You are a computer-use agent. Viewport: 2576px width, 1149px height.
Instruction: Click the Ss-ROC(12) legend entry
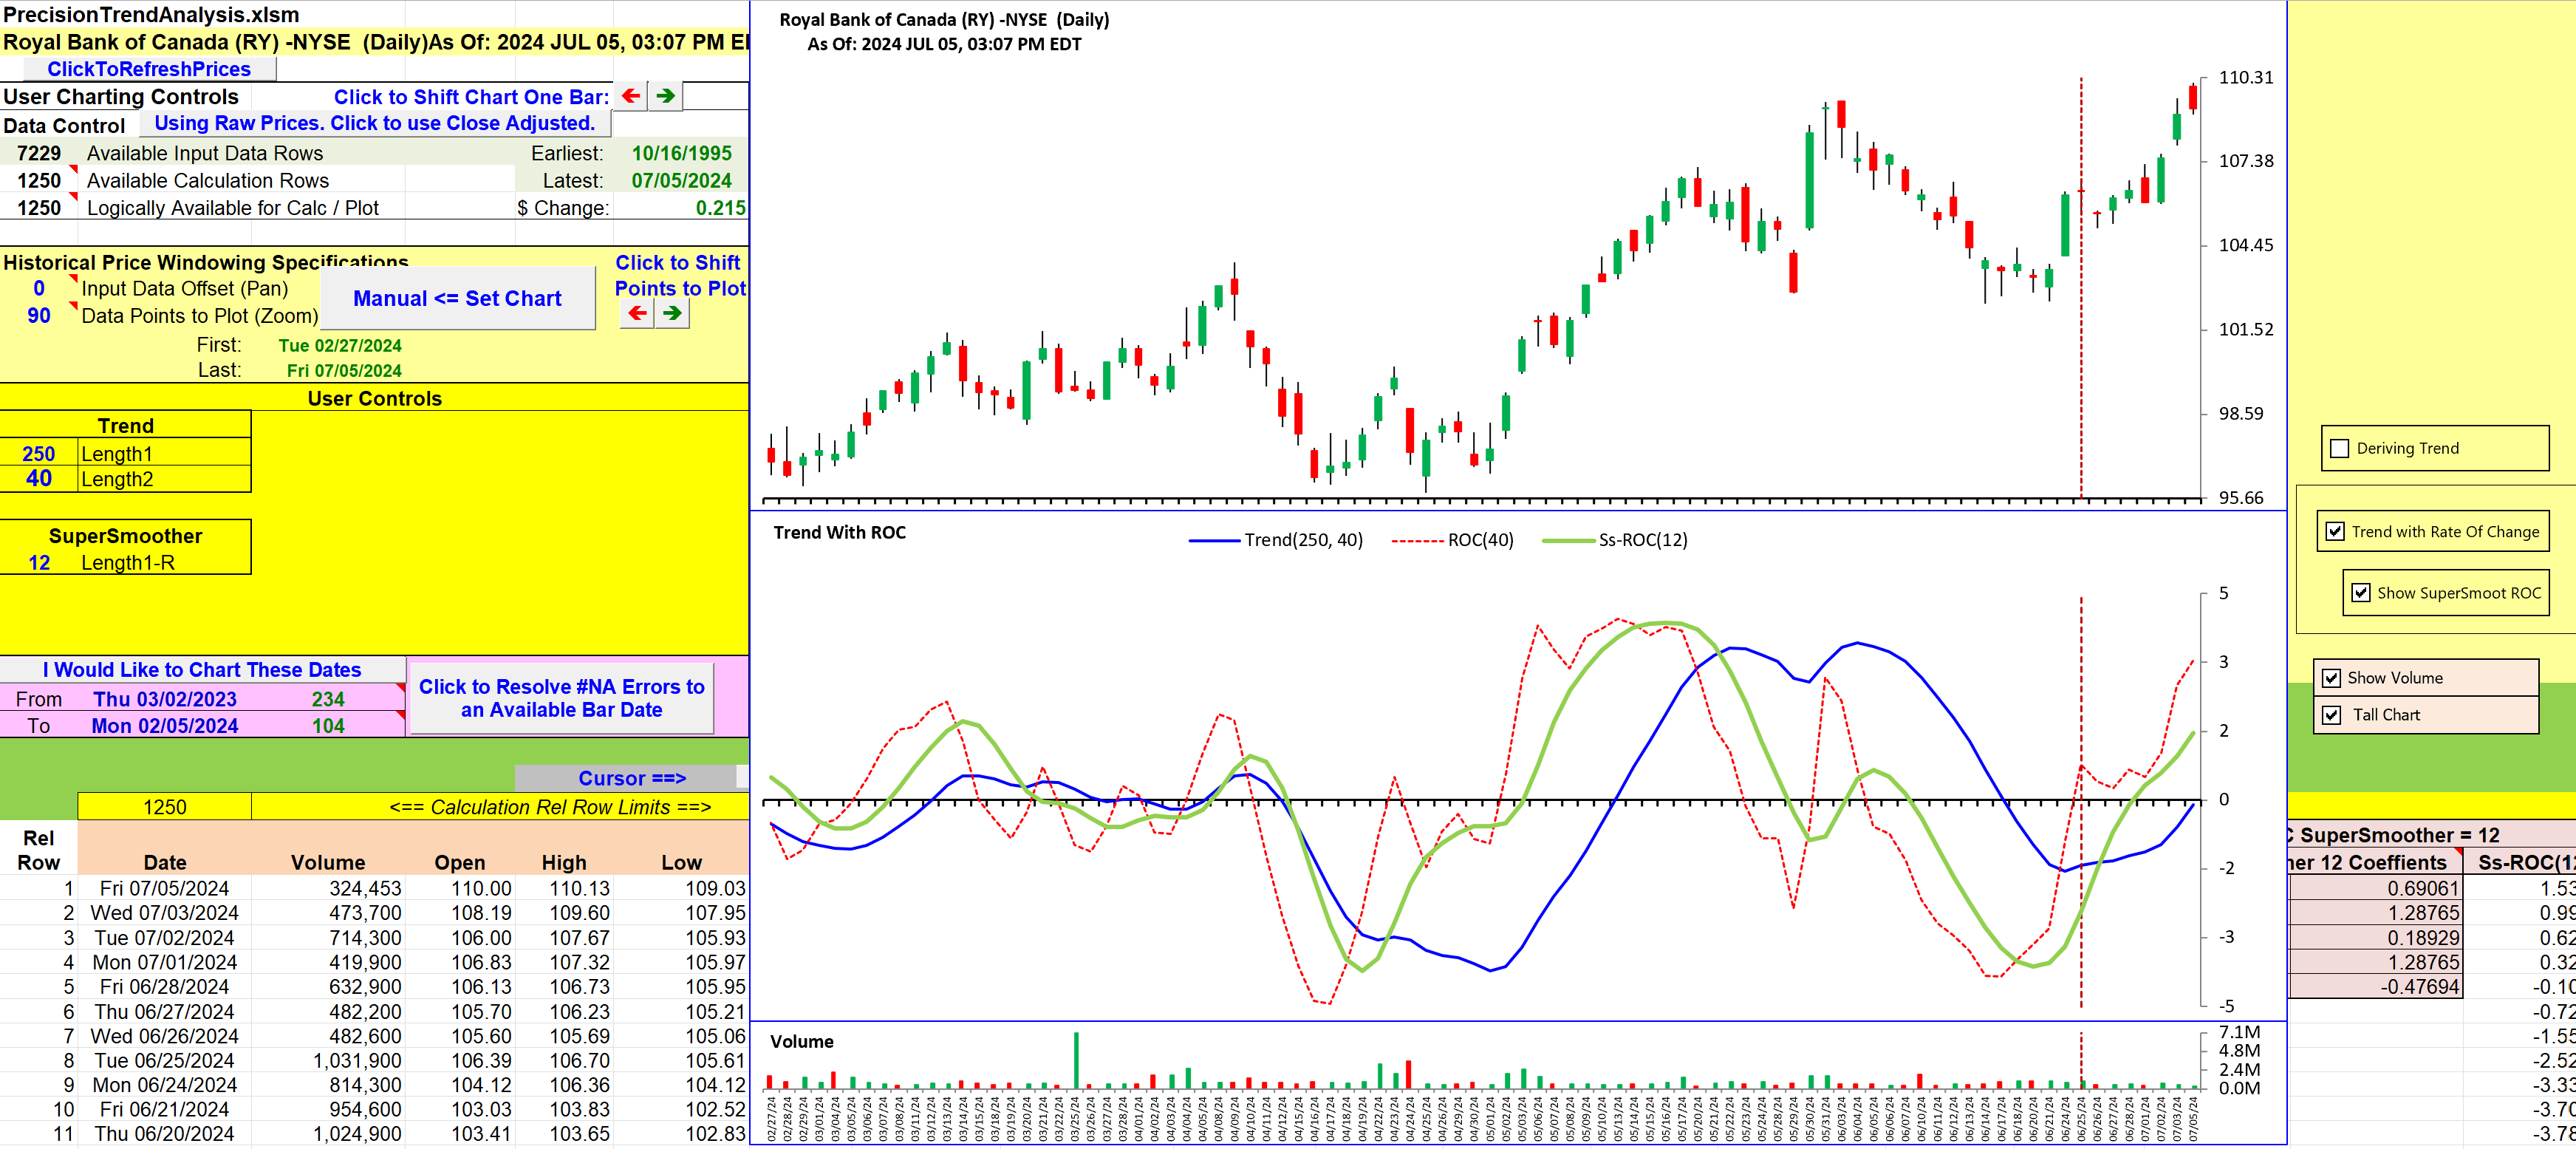pyautogui.click(x=1615, y=540)
